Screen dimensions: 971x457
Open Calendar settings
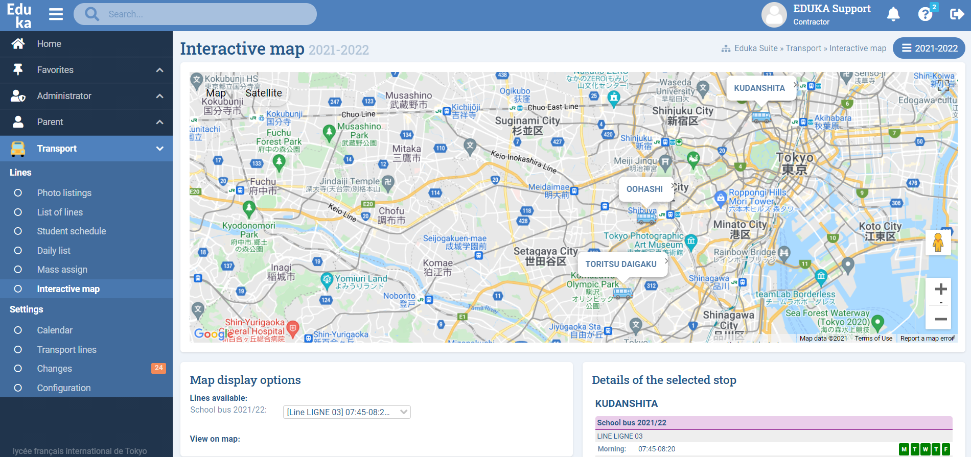[x=55, y=330]
